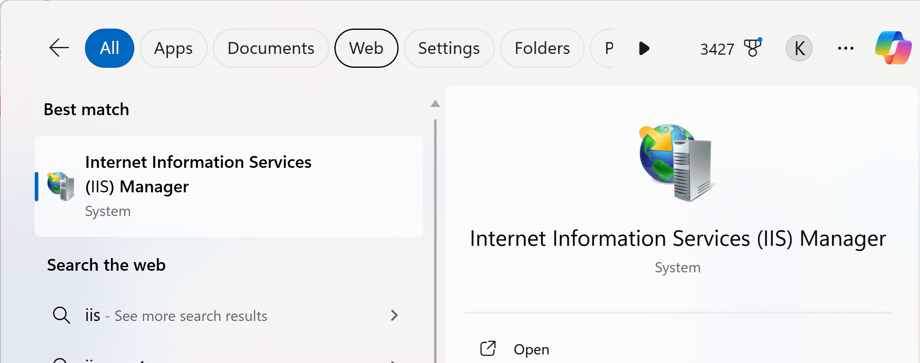
Task: Click the back arrow icon
Action: coord(59,48)
